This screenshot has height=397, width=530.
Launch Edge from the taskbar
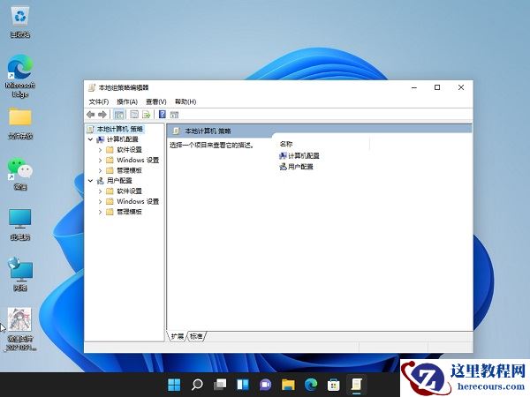(311, 385)
